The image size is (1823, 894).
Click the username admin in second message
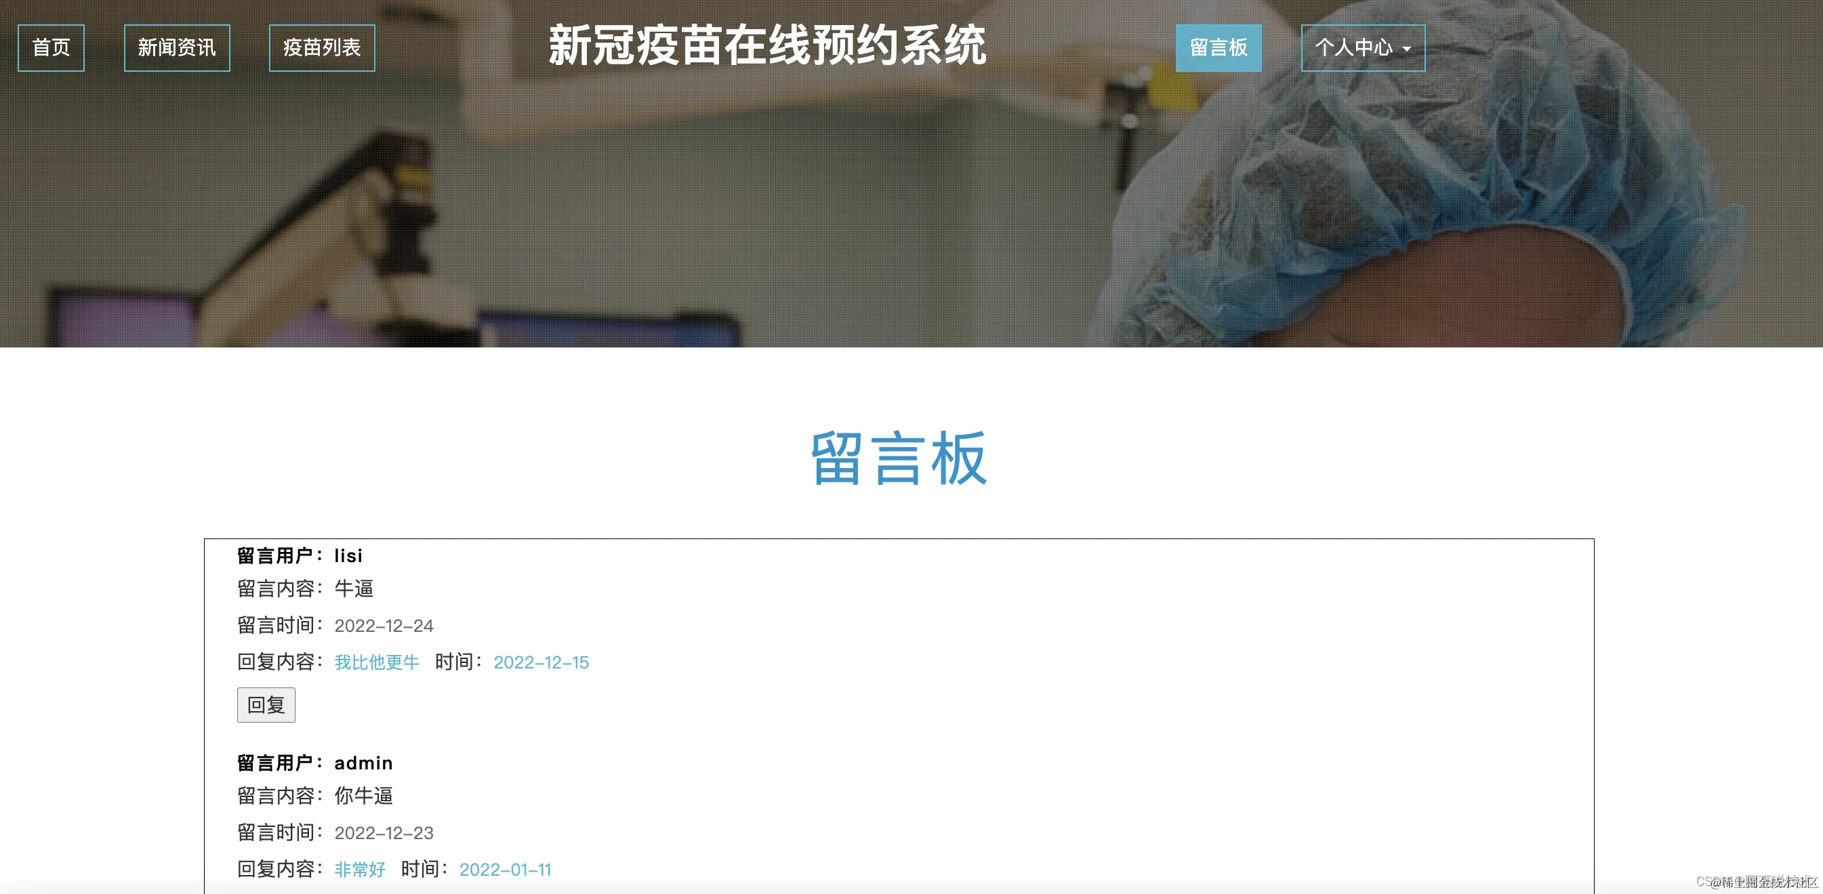363,763
